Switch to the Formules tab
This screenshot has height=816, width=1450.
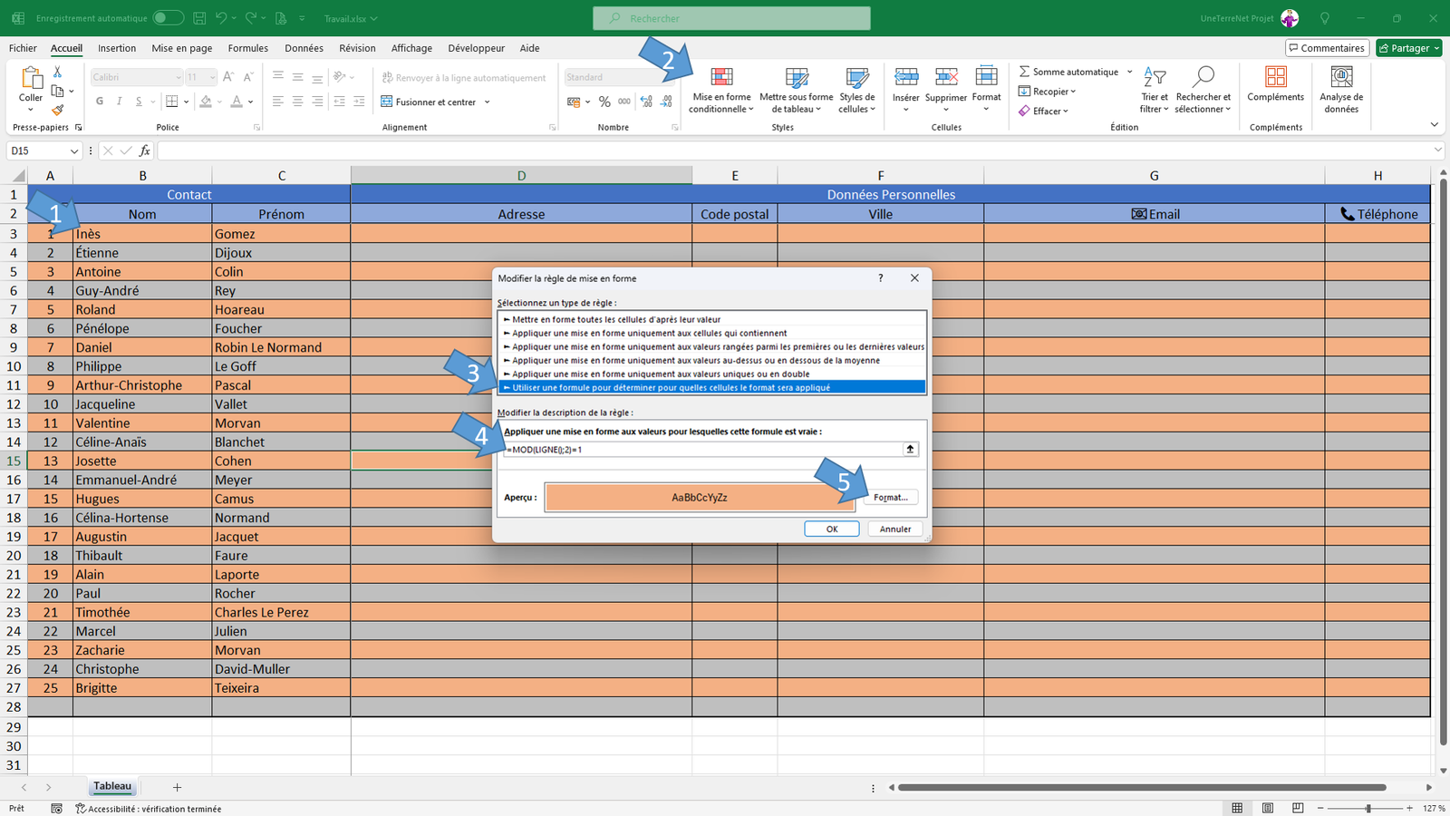[x=248, y=48]
